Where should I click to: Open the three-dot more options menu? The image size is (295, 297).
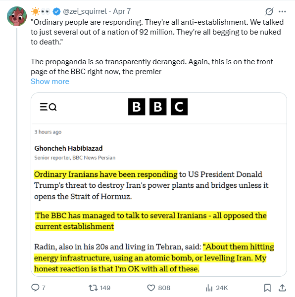(x=282, y=11)
